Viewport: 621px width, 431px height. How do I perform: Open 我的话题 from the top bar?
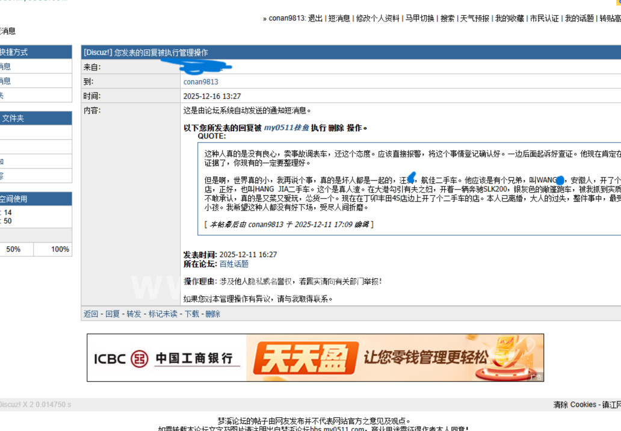point(578,19)
